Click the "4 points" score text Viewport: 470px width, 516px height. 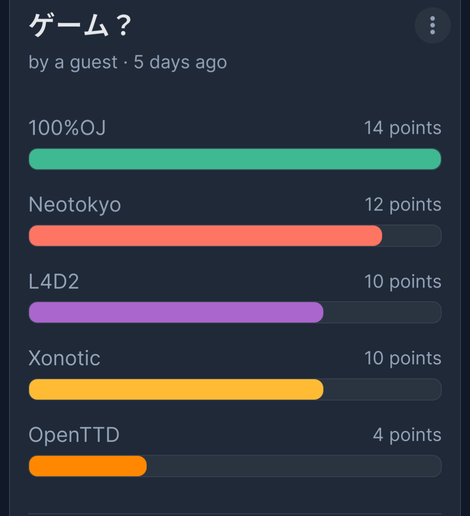(x=407, y=435)
